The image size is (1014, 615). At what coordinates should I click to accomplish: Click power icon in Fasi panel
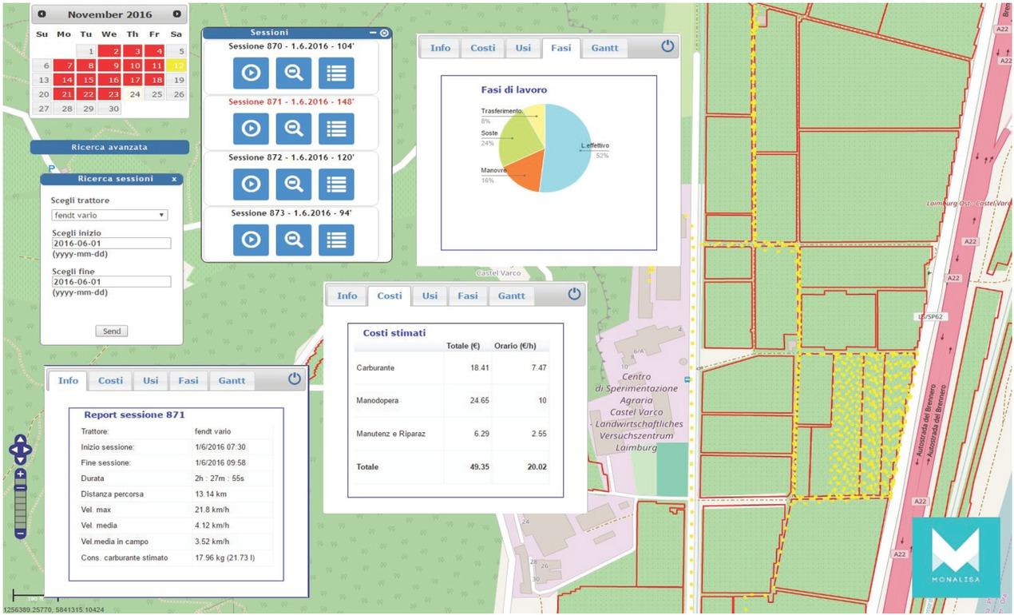pos(667,46)
